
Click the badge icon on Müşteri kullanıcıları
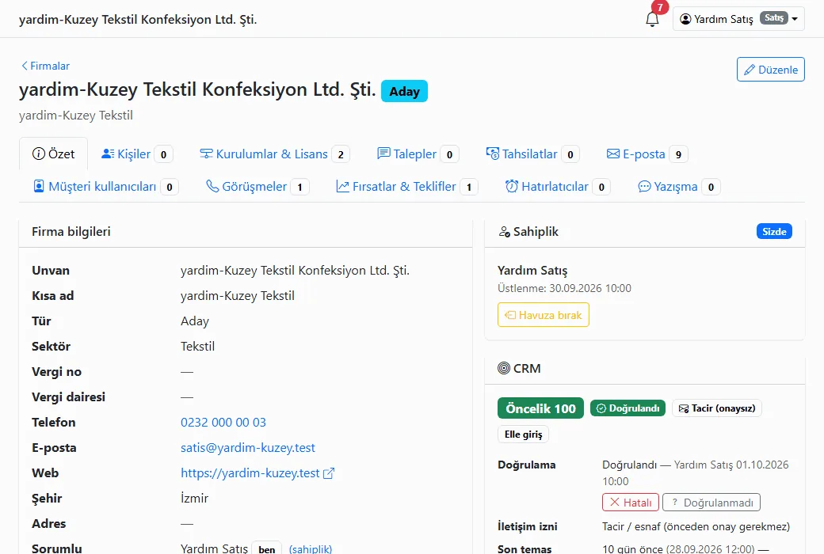point(39,187)
